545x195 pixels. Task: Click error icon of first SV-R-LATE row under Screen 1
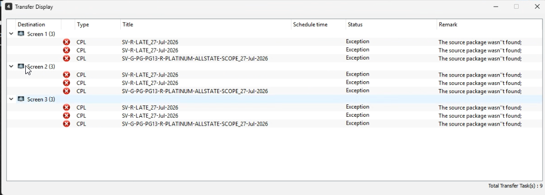click(67, 42)
